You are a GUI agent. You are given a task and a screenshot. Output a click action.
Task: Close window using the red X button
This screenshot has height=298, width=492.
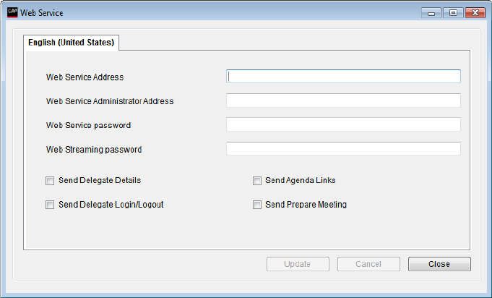click(x=475, y=12)
